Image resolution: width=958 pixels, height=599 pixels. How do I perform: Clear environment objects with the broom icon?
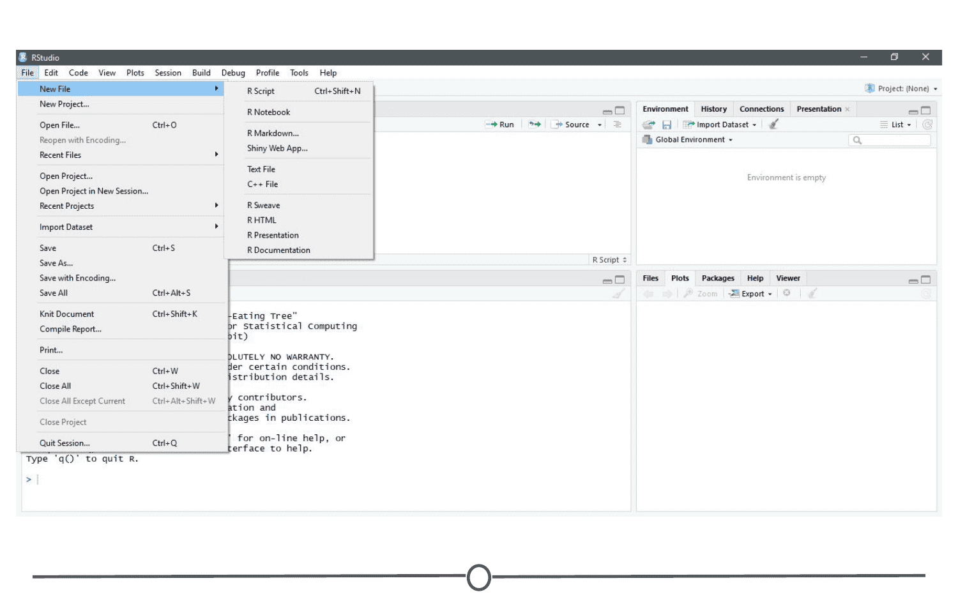(x=773, y=125)
